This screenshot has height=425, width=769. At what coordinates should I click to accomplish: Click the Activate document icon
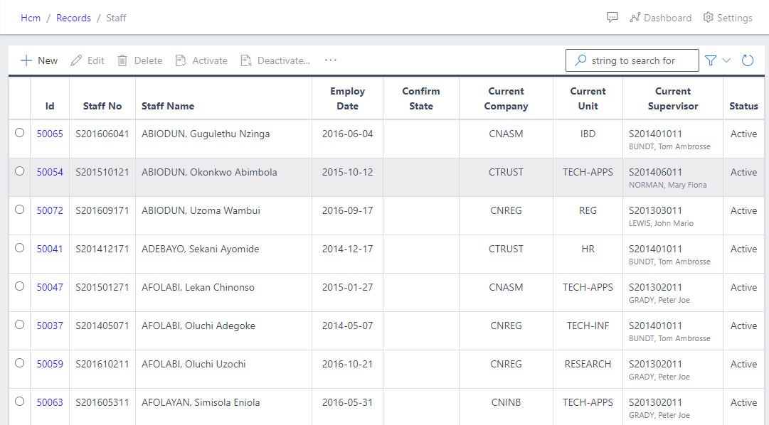(181, 60)
